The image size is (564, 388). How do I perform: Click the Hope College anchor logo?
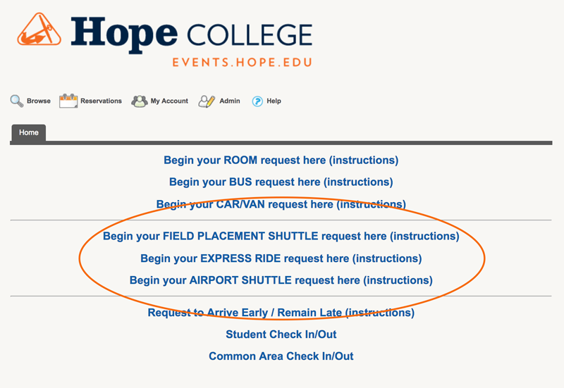coord(40,36)
